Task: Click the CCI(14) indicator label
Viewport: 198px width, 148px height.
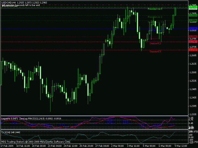Action: [11, 133]
